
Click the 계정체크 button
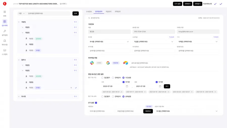(148, 111)
